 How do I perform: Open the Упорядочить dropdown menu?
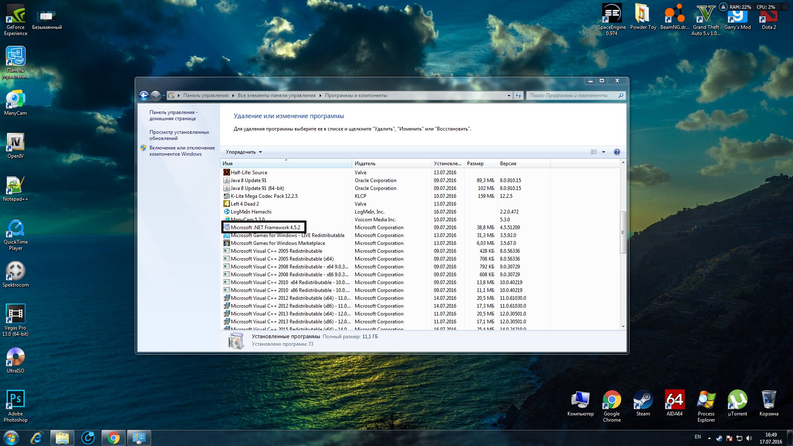tap(244, 152)
